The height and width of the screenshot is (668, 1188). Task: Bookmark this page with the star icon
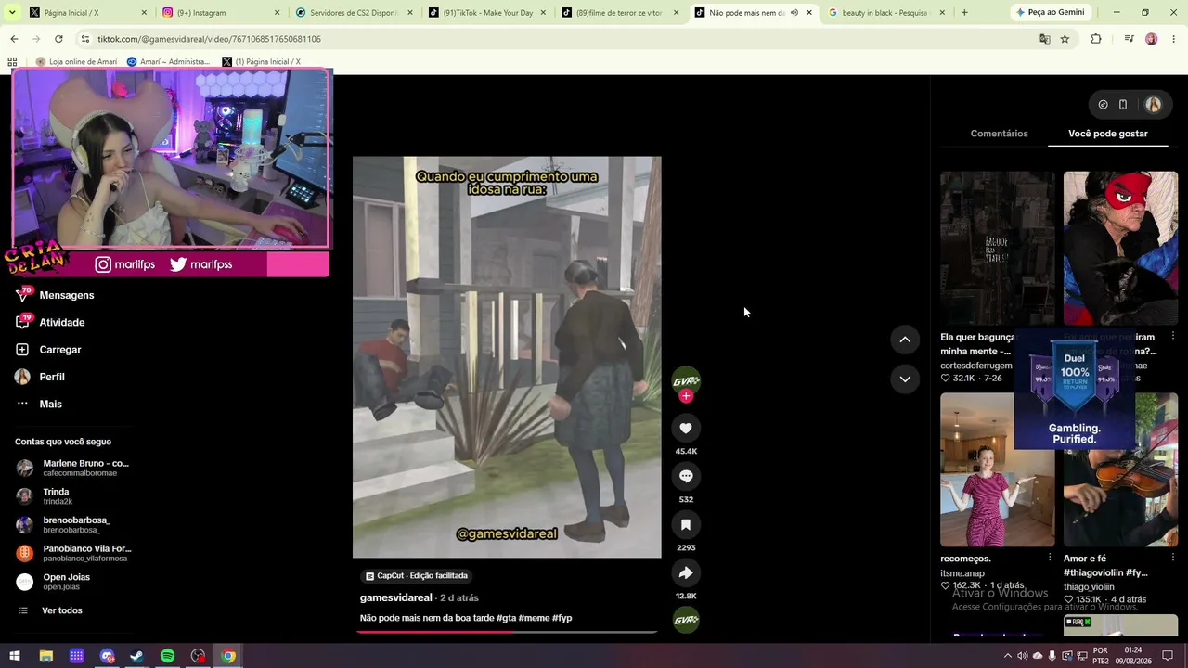coord(1065,39)
